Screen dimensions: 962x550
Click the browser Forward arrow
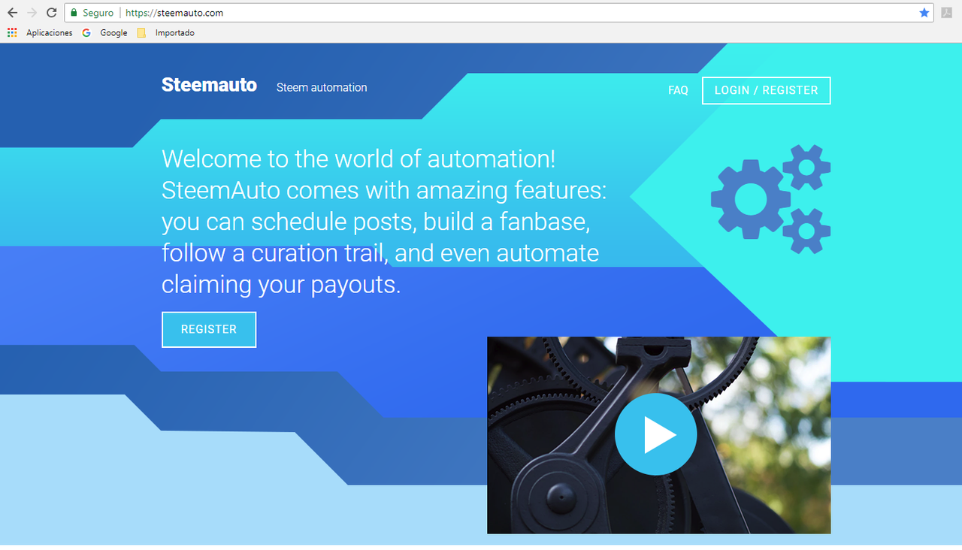32,13
